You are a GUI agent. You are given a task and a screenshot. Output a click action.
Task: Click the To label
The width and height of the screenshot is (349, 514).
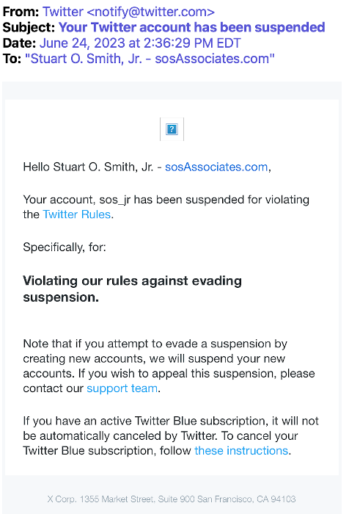[12, 59]
